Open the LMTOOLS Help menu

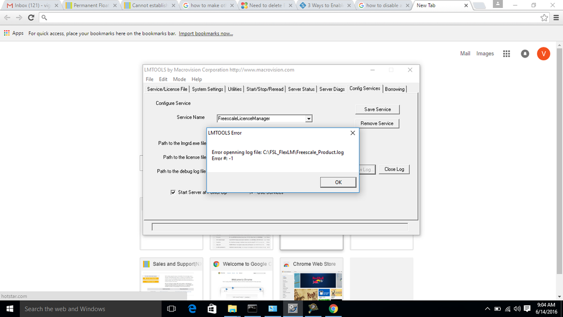tap(197, 79)
